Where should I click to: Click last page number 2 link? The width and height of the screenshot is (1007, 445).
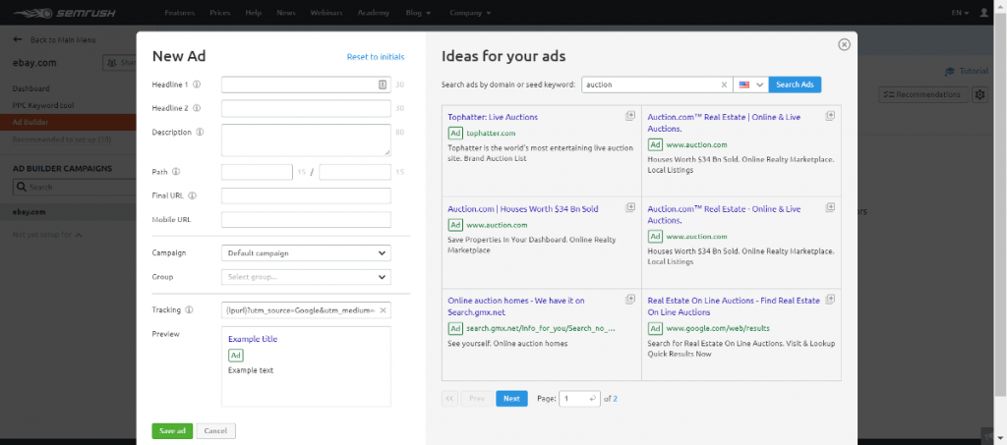click(615, 399)
